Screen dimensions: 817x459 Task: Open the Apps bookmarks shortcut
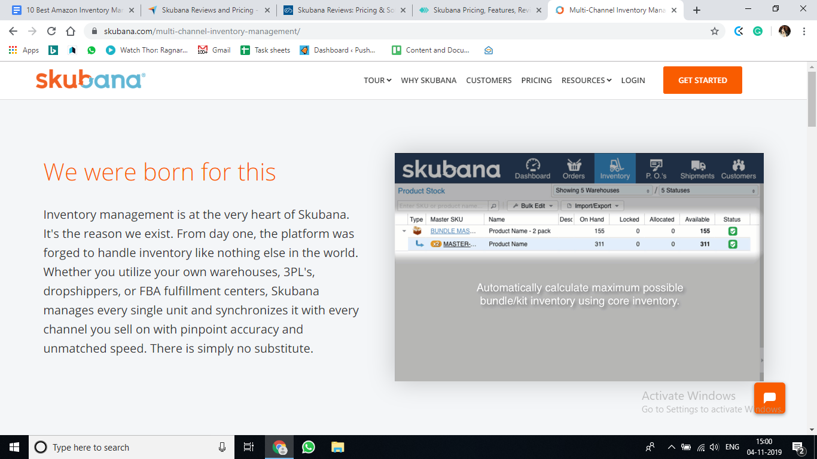(x=24, y=50)
